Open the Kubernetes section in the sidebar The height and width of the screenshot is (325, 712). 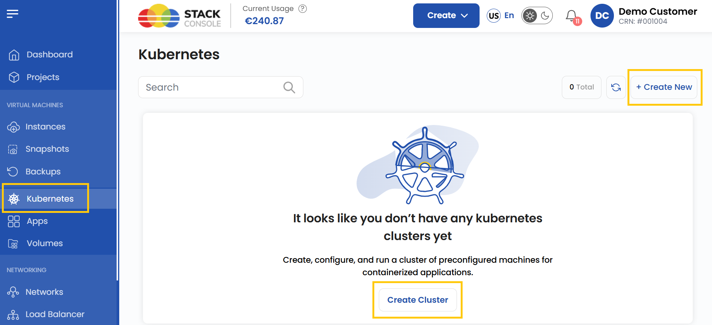[49, 198]
